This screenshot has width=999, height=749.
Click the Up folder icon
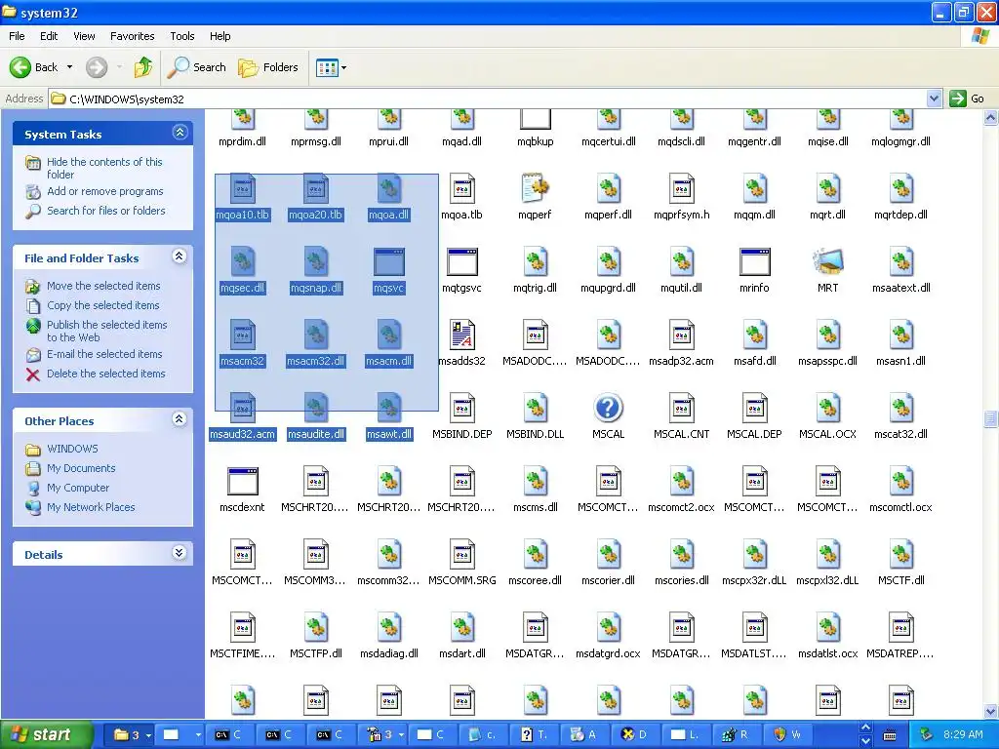(142, 67)
